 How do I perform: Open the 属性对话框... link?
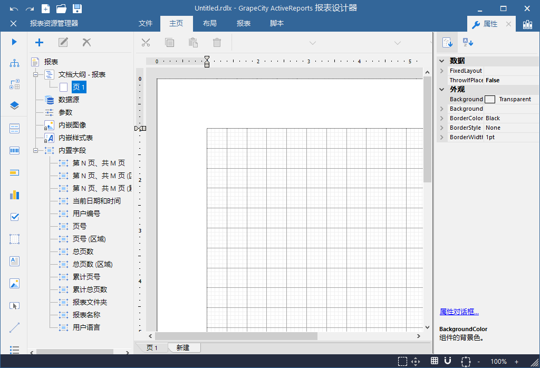click(x=459, y=312)
